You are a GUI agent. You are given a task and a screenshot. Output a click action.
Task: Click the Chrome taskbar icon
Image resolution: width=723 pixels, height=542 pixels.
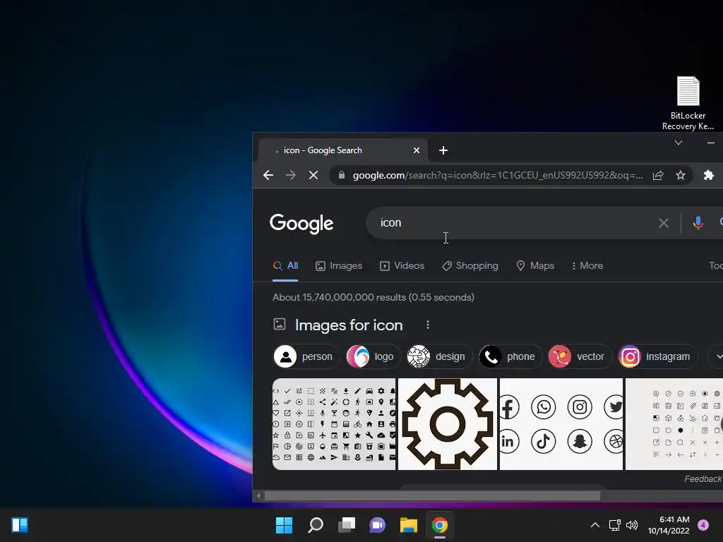(440, 525)
